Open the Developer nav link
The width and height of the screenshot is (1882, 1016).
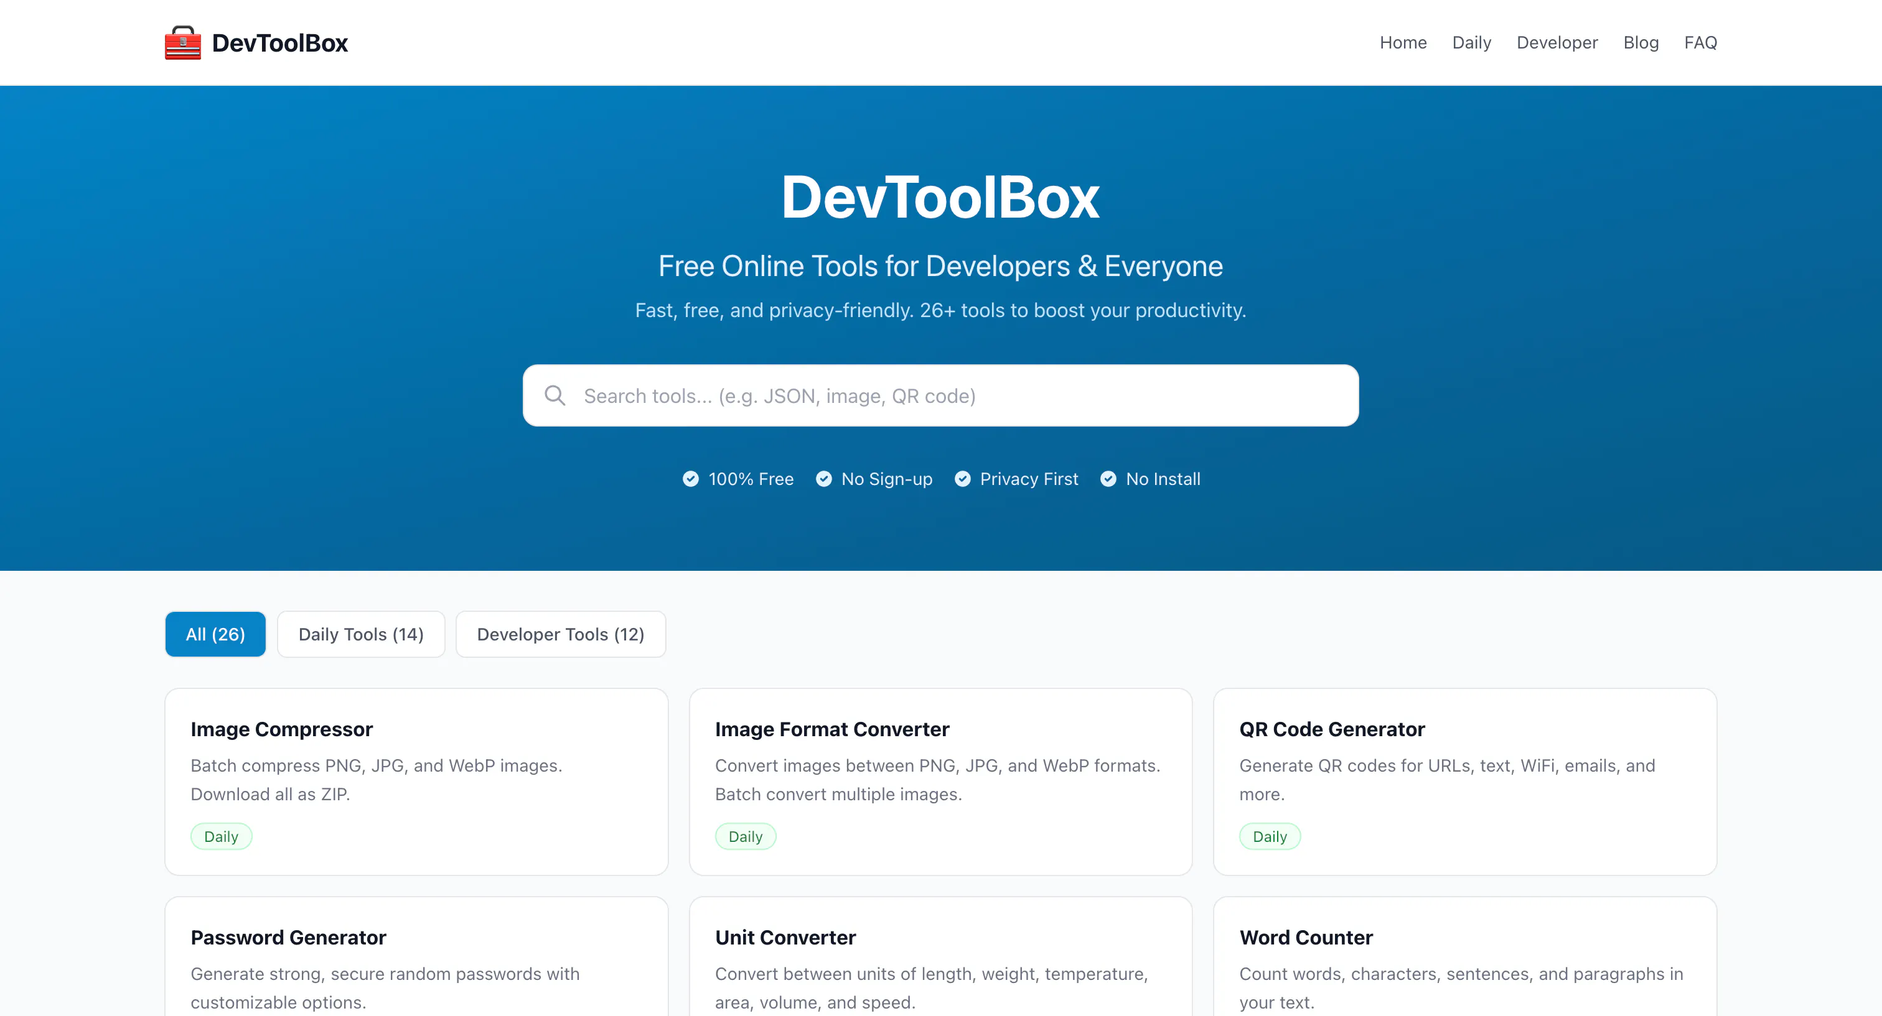point(1557,42)
